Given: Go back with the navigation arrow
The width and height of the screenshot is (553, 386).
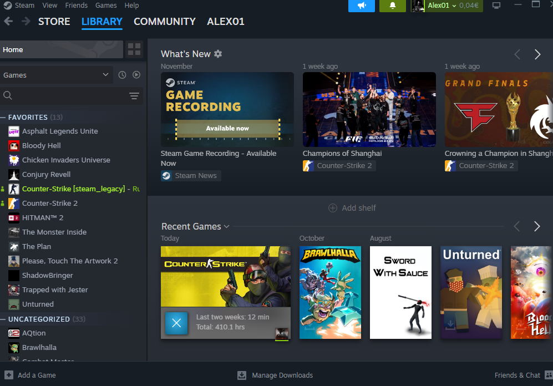Looking at the screenshot, I should pyautogui.click(x=8, y=22).
